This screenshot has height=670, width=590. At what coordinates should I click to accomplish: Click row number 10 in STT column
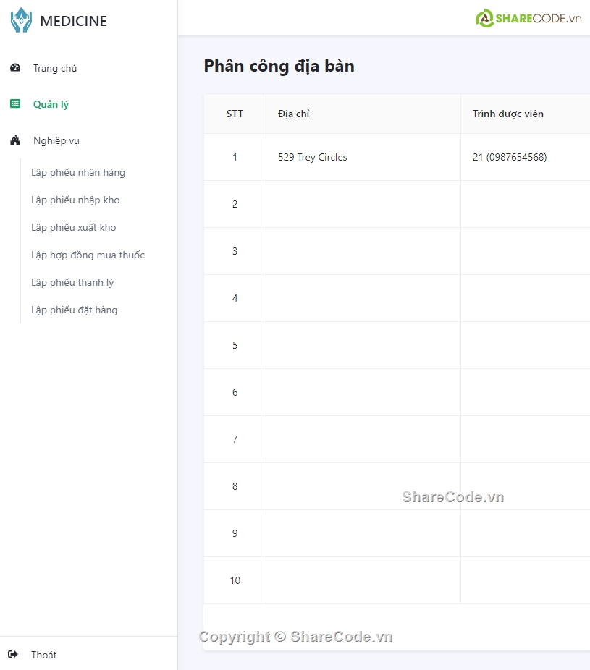point(235,580)
